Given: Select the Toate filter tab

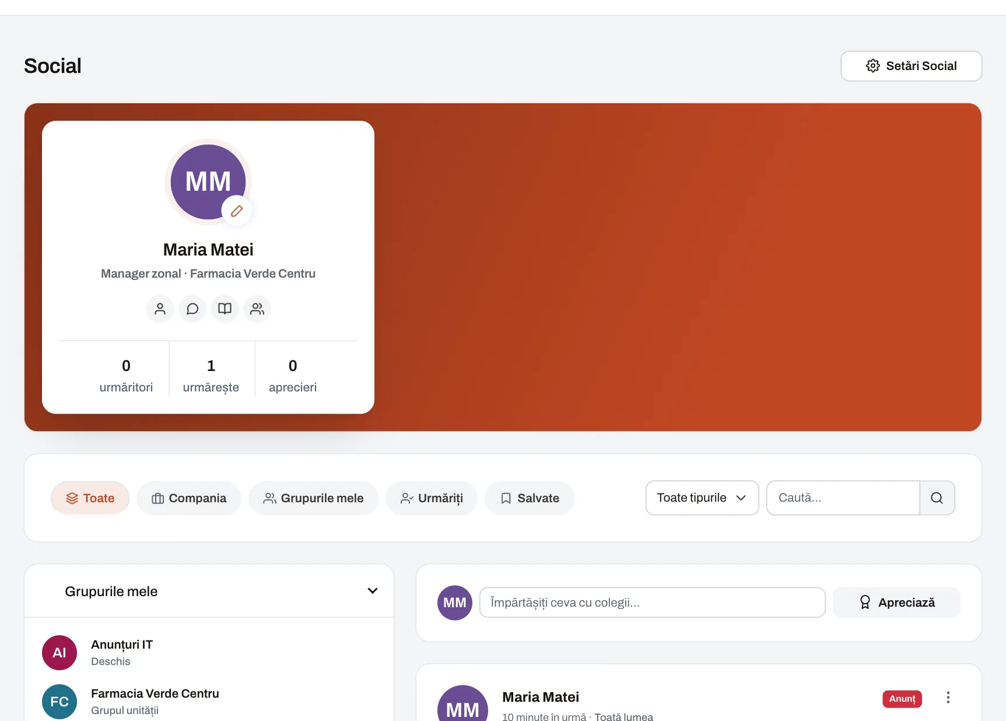Looking at the screenshot, I should pos(90,498).
